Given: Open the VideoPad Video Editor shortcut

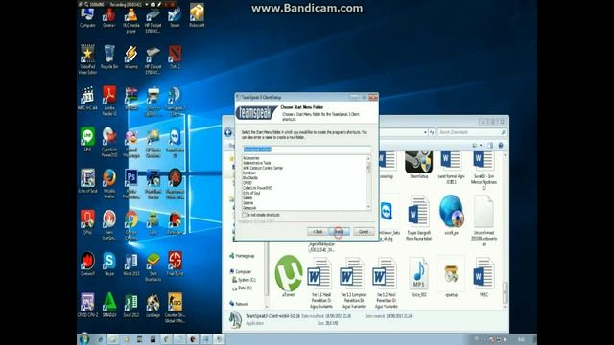Looking at the screenshot, I should point(87,59).
